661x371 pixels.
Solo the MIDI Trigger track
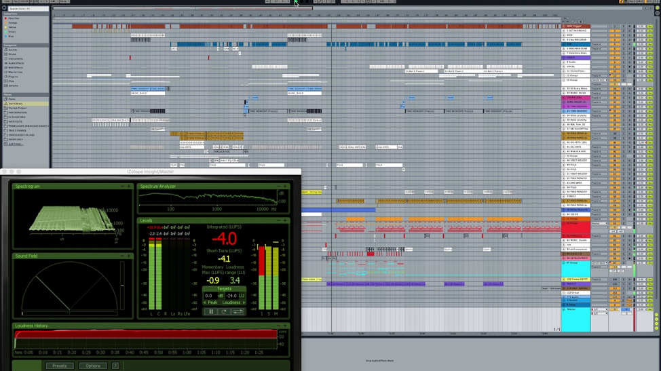(x=624, y=26)
